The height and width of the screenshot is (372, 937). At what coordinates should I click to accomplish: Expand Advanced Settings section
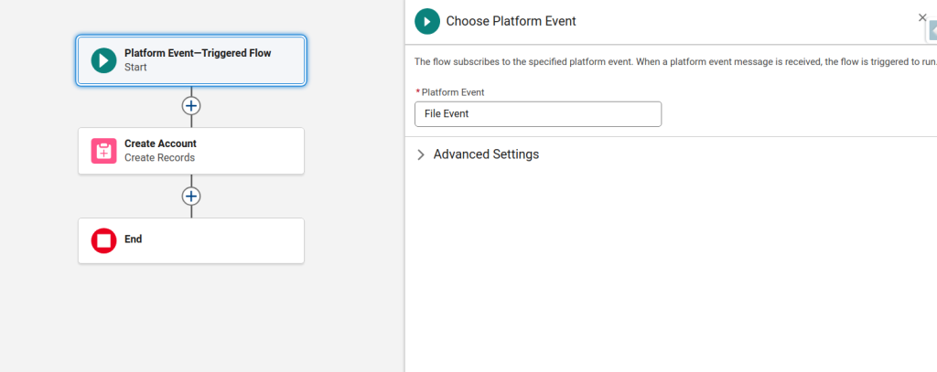coord(421,154)
